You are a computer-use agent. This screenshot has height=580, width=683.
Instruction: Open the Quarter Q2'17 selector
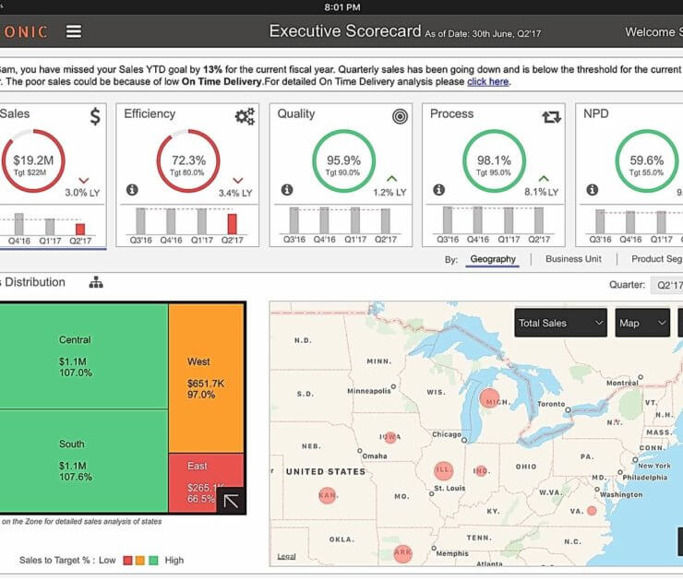666,285
